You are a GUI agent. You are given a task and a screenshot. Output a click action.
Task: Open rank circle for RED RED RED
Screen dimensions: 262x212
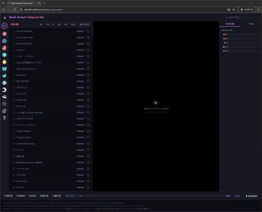coord(88,81)
